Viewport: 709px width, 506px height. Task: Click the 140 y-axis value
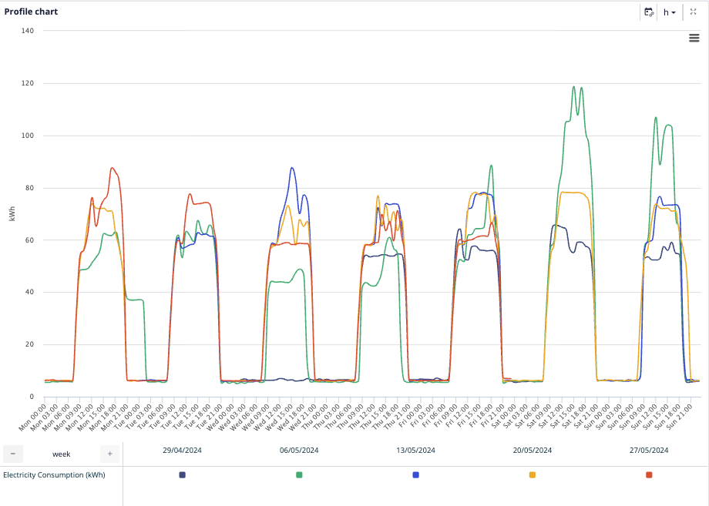(x=28, y=31)
